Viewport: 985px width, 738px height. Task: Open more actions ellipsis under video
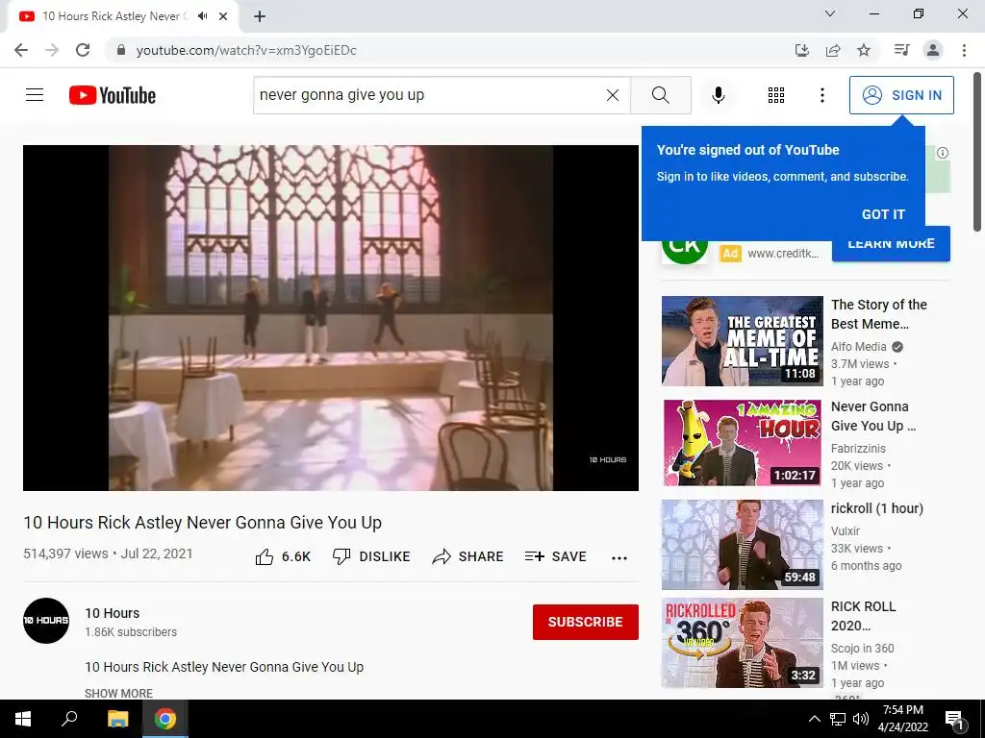coord(619,558)
